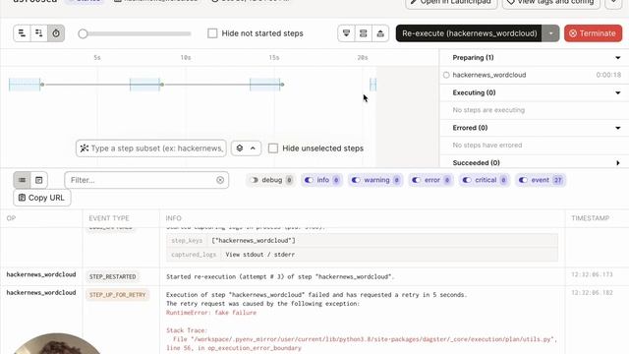
Task: Click the expand-top-panel layout icon
Action: coord(380,33)
